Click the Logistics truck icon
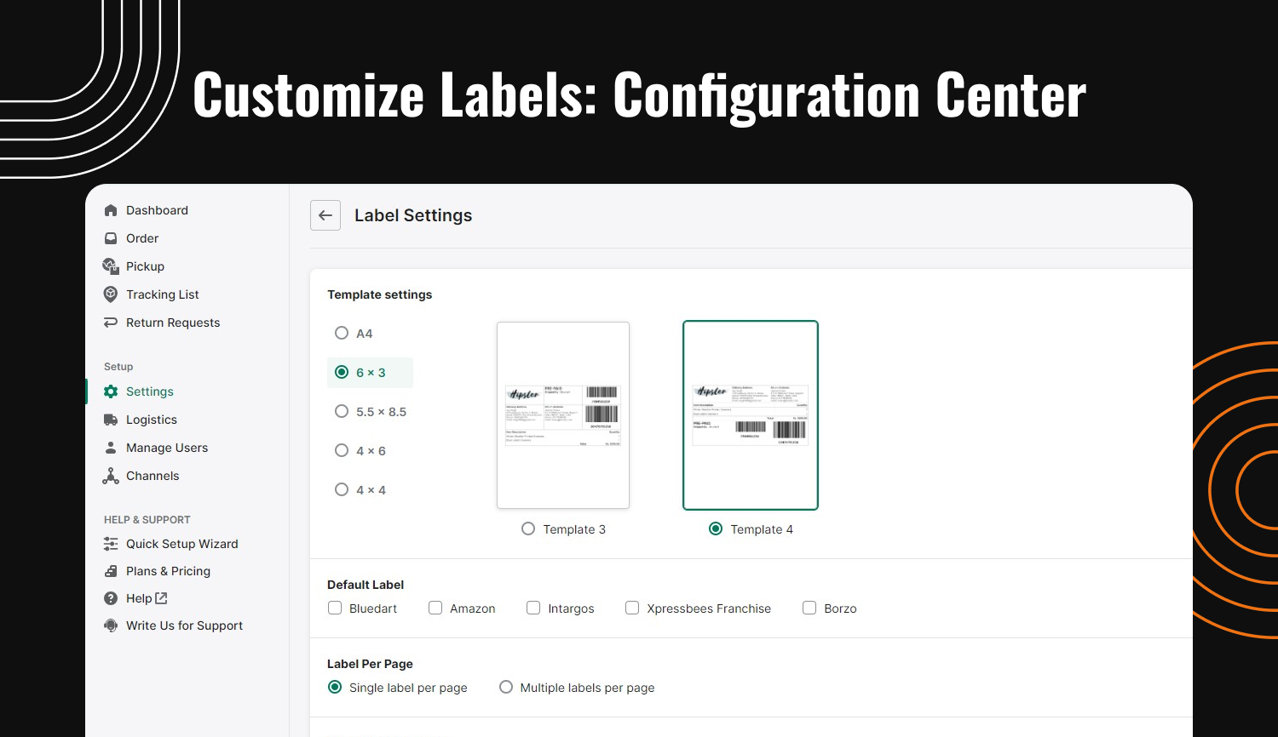This screenshot has height=737, width=1278. pyautogui.click(x=111, y=420)
